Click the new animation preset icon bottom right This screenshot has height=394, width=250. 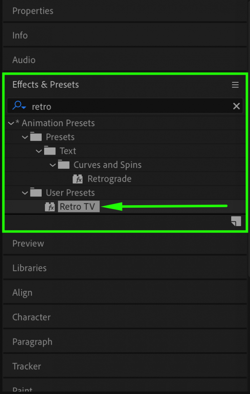coord(236,221)
